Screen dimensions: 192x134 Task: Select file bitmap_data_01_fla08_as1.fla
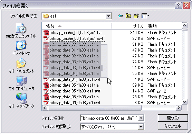74,50
